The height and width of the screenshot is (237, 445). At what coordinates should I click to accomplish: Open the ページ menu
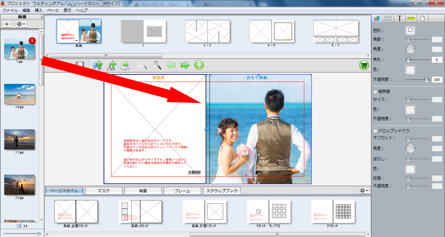53,10
